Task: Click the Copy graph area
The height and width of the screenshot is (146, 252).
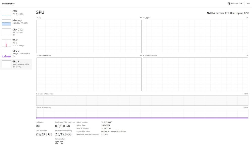Action: (x=196, y=36)
